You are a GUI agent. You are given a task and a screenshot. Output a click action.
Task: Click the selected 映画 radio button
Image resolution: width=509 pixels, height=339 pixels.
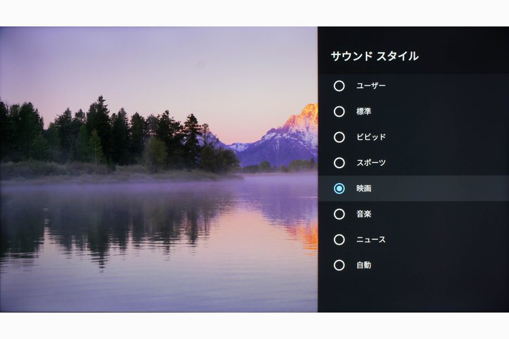tap(339, 188)
